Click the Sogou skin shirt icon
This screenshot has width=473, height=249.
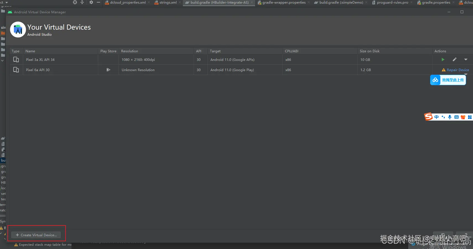[463, 117]
